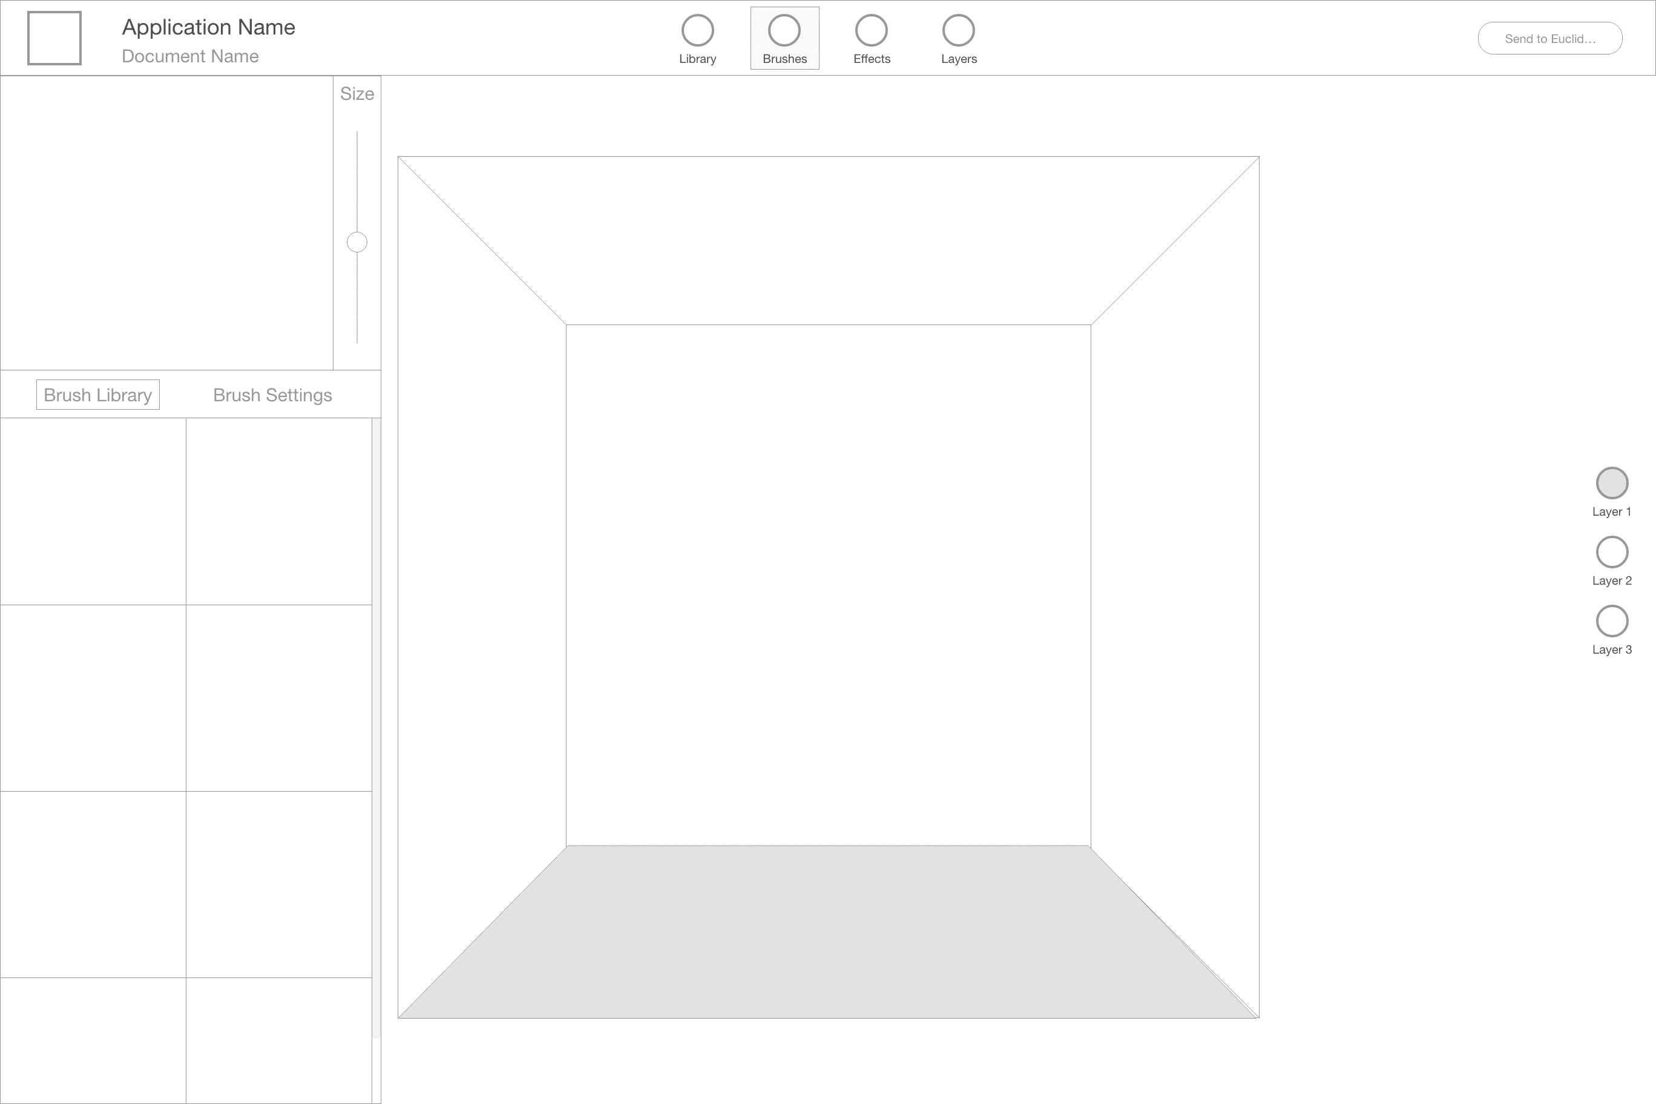Click the Send to Euclid button
Viewport: 1656px width, 1104px height.
1549,39
